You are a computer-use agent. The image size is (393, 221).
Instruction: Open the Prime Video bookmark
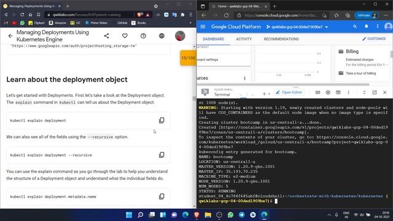[x=96, y=23]
